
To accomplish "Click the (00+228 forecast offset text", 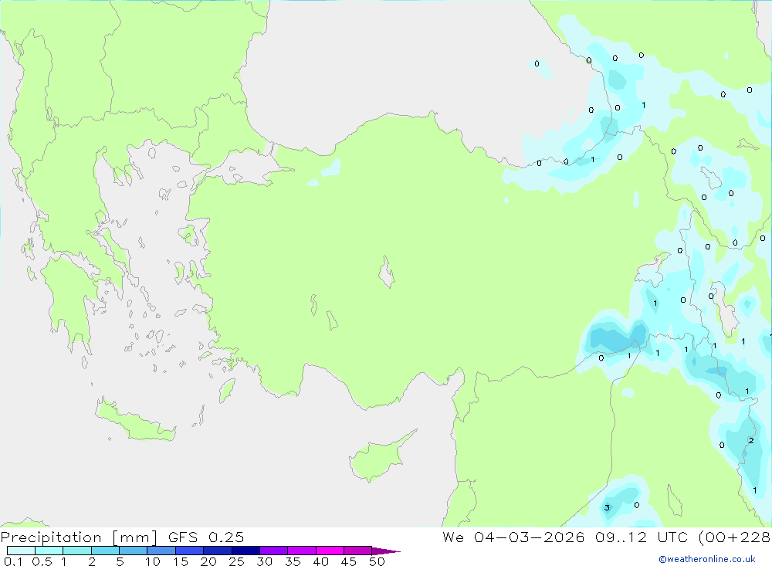I will click(x=734, y=537).
